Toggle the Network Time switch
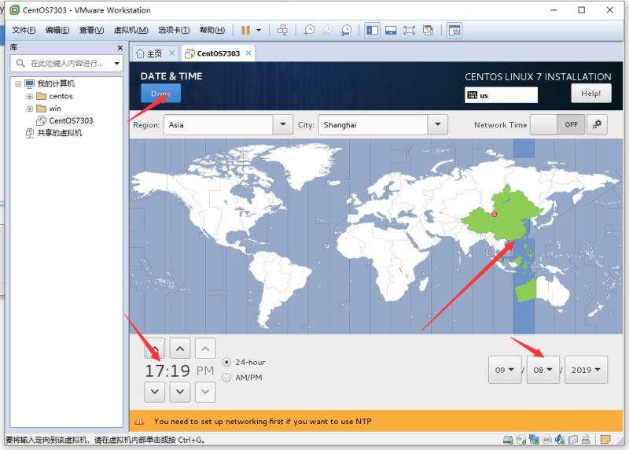The image size is (629, 450). pos(556,124)
